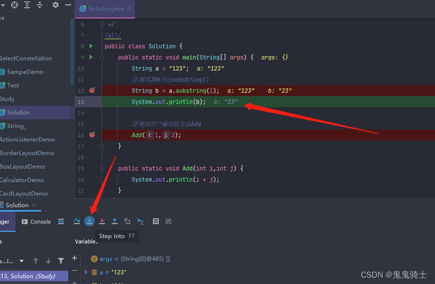Toggle the breakpoint on line 16

pos(92,135)
